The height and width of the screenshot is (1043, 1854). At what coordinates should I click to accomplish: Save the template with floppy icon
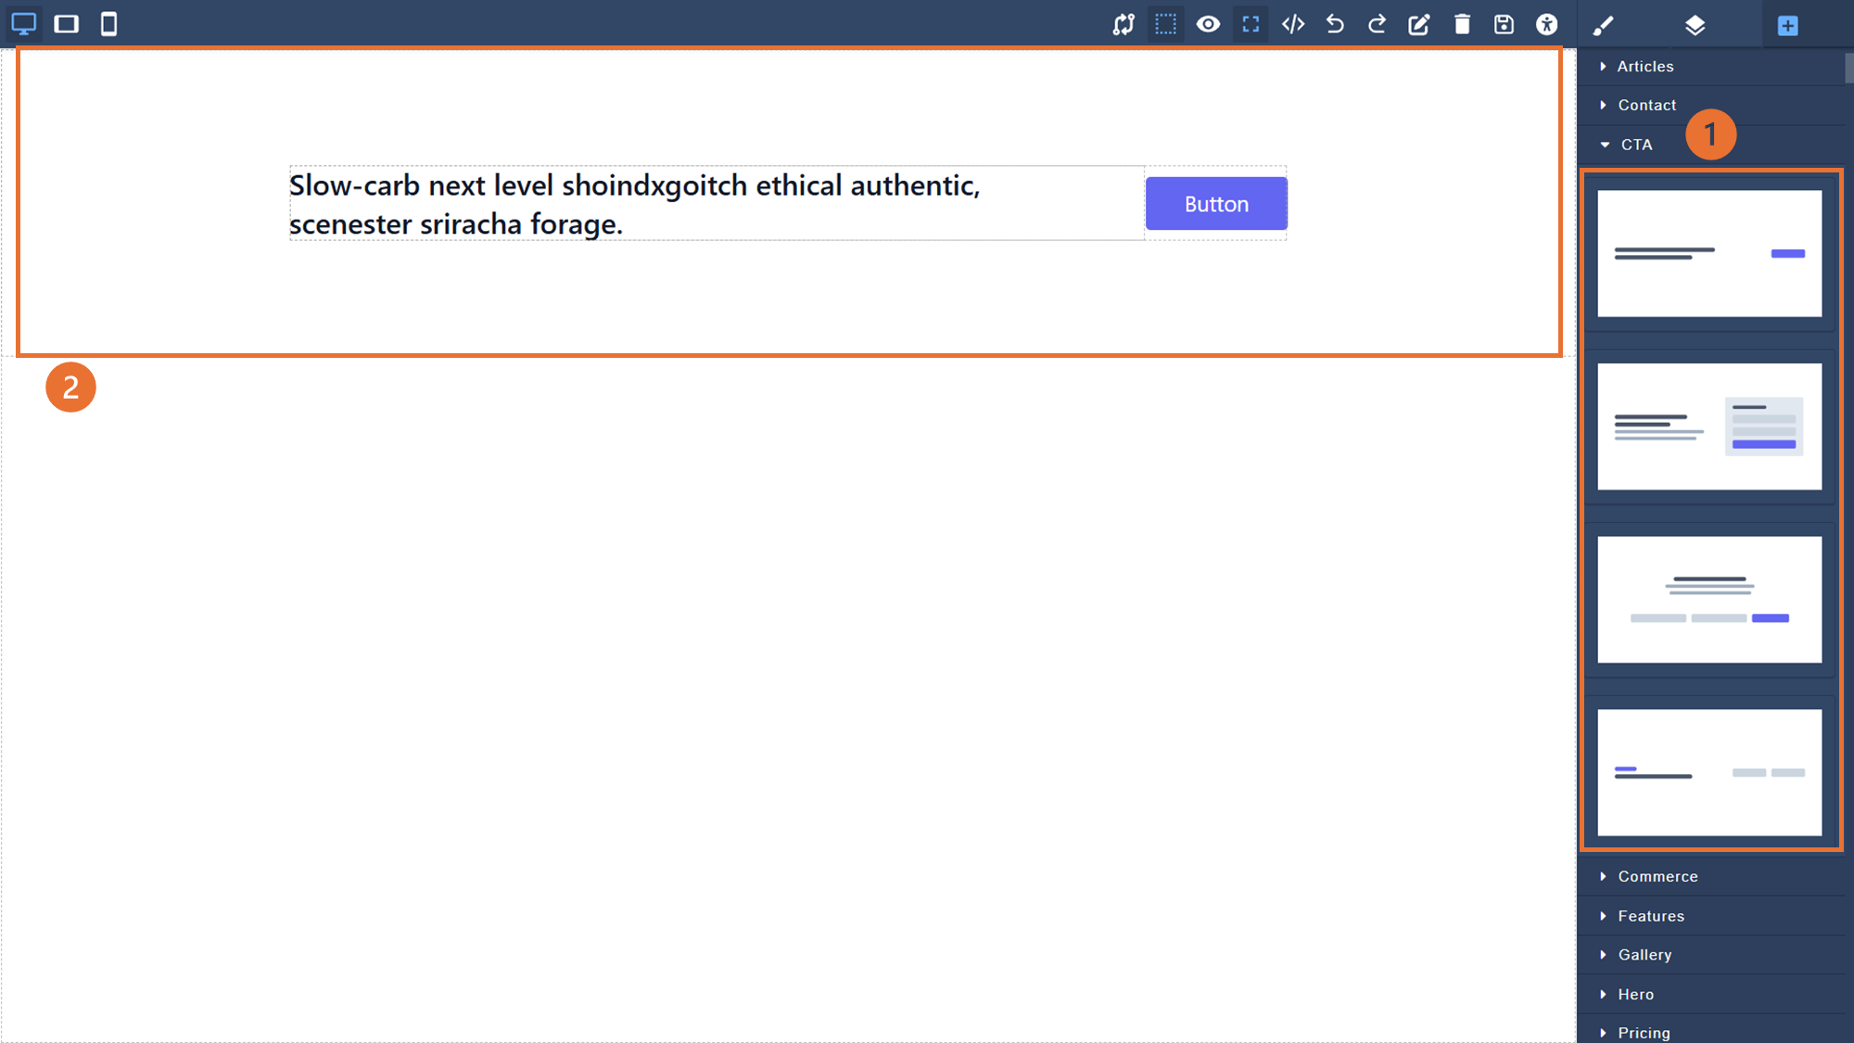[x=1504, y=24]
